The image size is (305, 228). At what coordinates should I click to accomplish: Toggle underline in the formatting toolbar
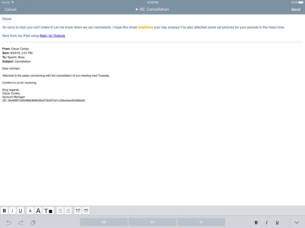(20, 211)
